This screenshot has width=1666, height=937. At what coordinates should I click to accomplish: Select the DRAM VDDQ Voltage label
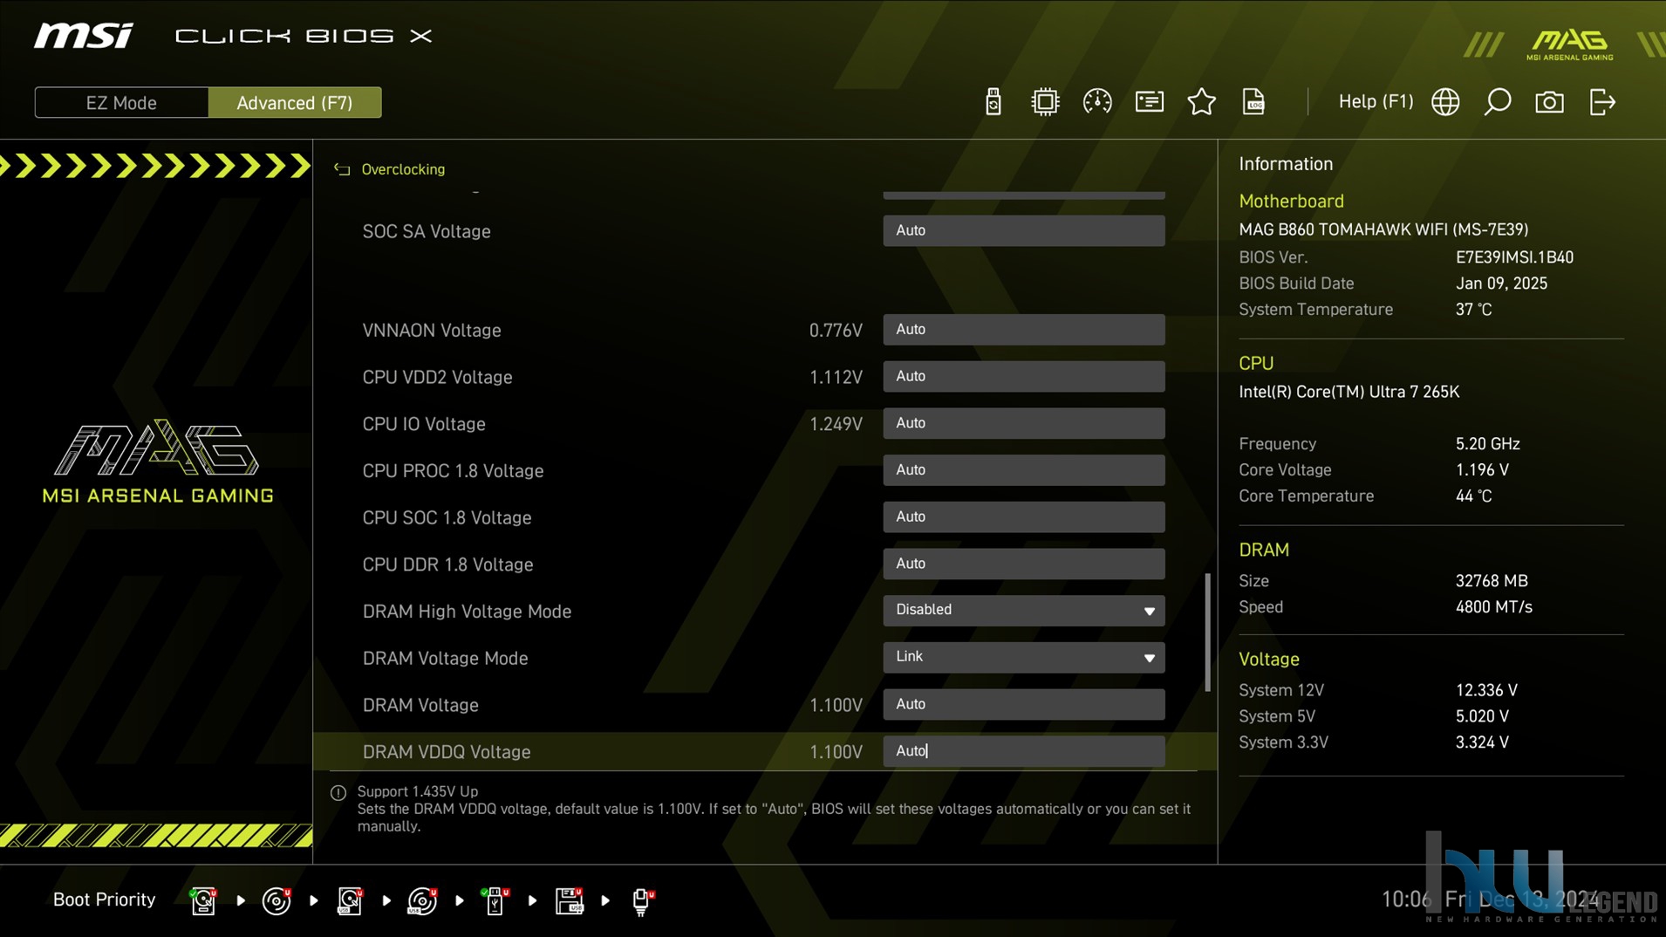447,752
